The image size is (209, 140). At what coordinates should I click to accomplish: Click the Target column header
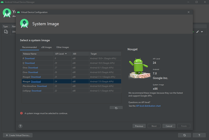point(105,54)
